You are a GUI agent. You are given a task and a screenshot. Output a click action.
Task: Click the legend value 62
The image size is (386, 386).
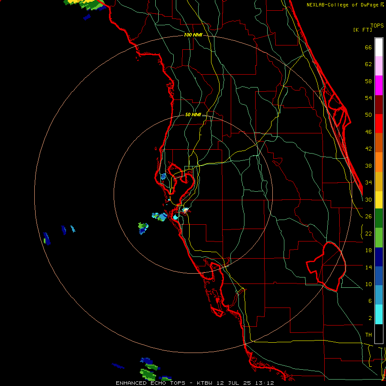coord(368,64)
